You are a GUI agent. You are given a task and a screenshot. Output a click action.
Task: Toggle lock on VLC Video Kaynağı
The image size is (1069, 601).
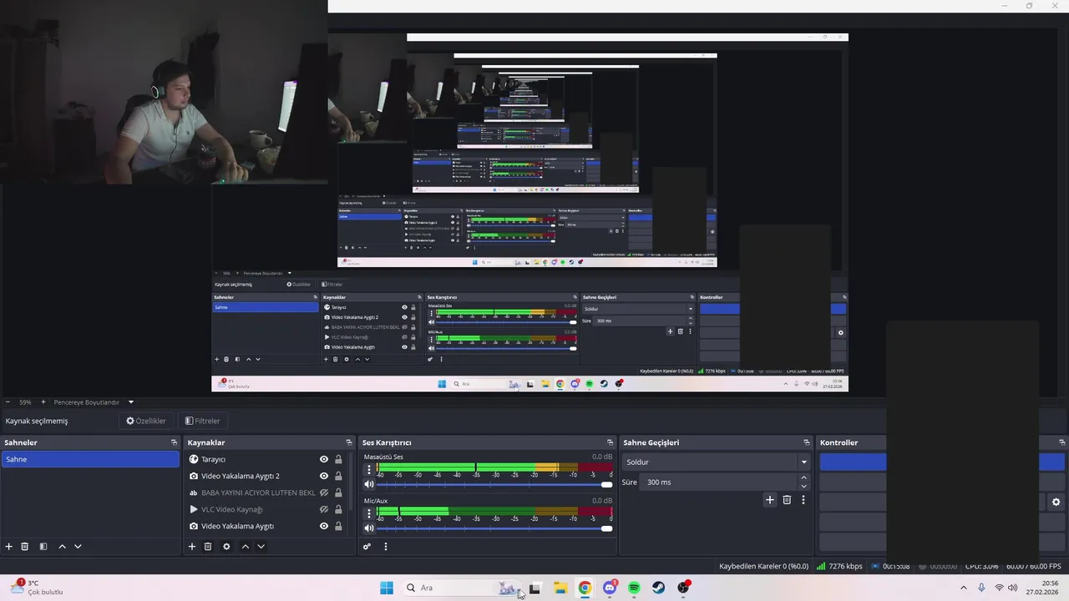(x=338, y=509)
